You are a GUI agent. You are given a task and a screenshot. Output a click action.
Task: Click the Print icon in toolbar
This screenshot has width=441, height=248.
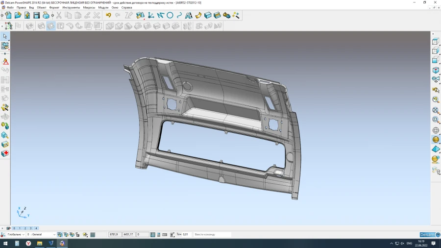coord(46,15)
